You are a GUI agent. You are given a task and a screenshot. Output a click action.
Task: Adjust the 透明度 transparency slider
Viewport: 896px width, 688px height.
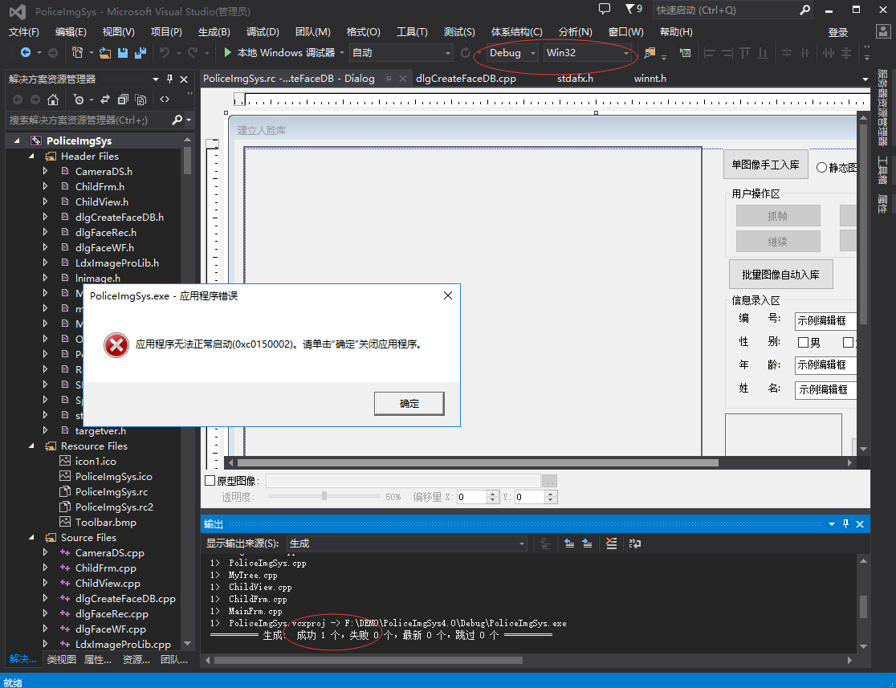click(x=324, y=497)
